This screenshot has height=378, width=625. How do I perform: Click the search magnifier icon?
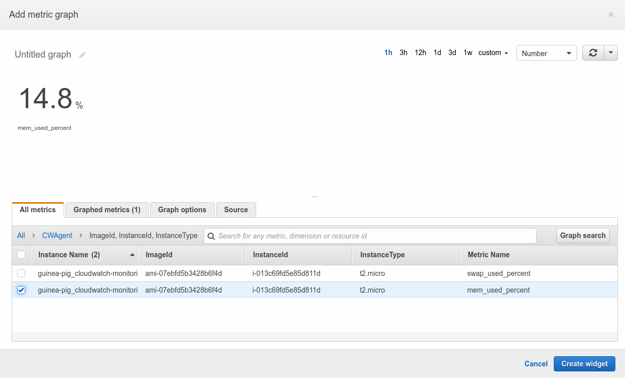click(211, 236)
